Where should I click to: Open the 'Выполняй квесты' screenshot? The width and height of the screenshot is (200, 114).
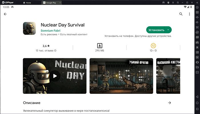(168, 76)
